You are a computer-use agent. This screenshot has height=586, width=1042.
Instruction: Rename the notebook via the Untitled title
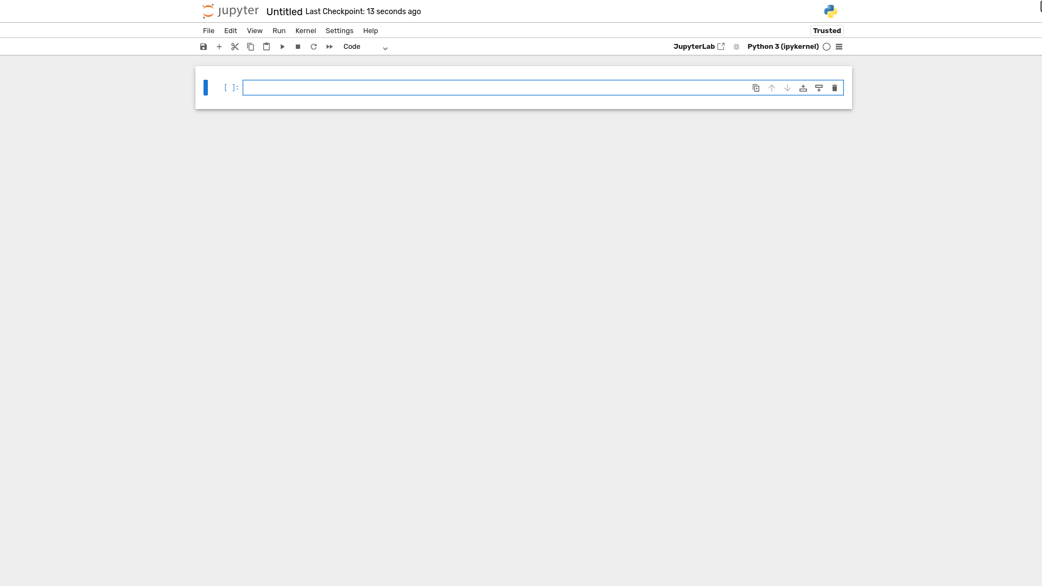pyautogui.click(x=284, y=12)
